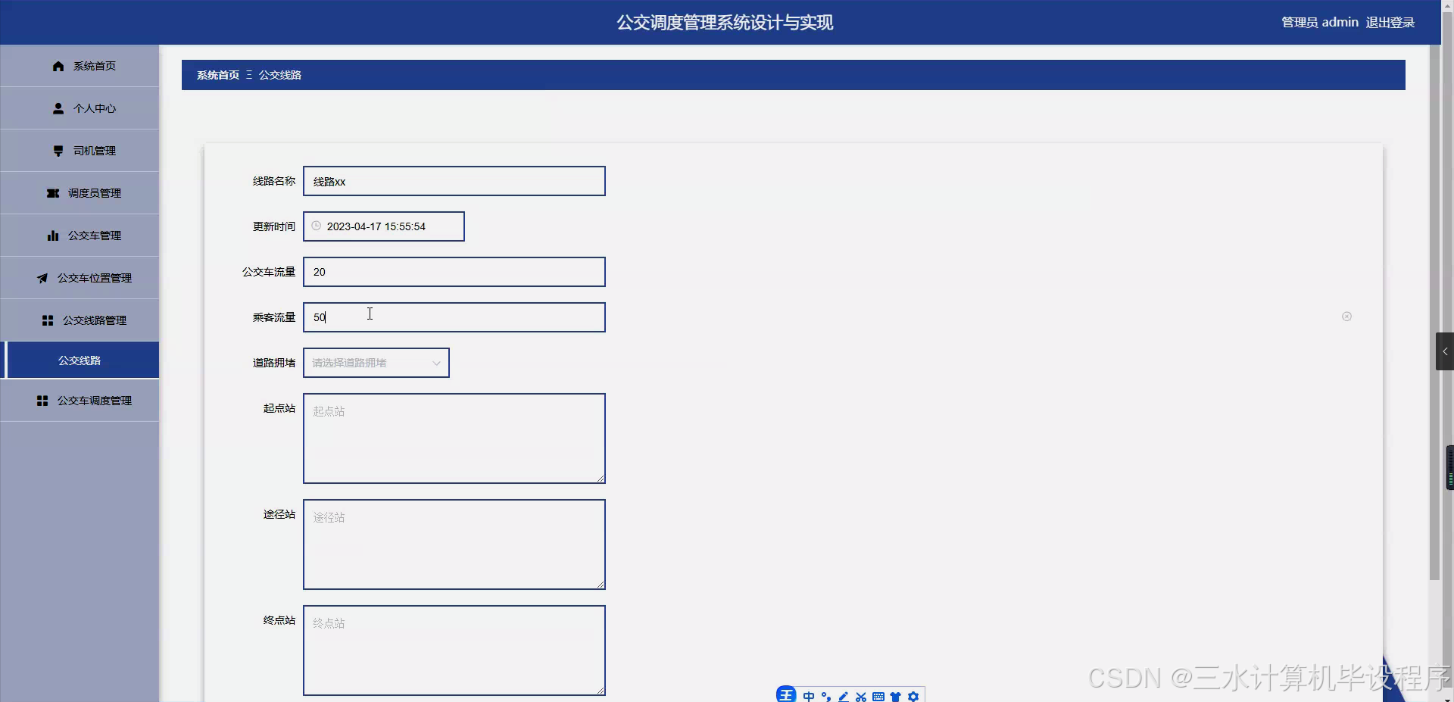Collapse the right side panel with the chevron
This screenshot has height=702, width=1454.
pyautogui.click(x=1445, y=351)
